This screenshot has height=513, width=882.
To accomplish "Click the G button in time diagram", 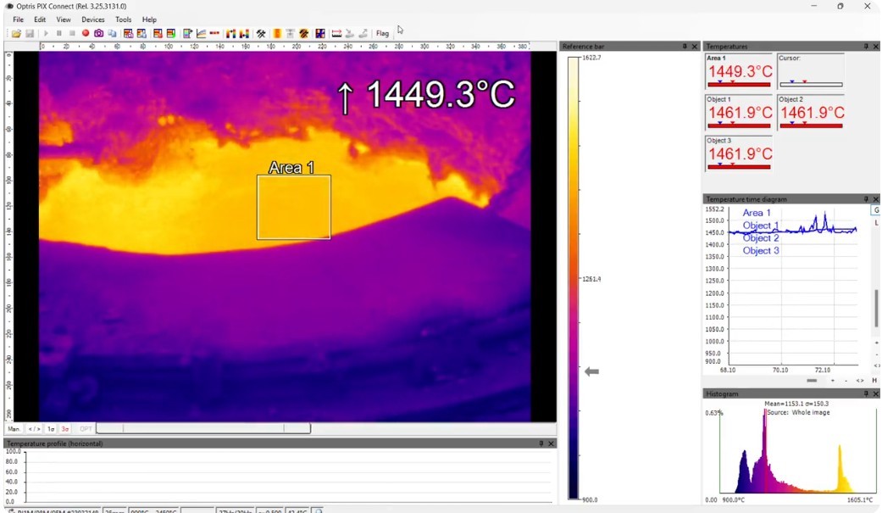I will [876, 210].
